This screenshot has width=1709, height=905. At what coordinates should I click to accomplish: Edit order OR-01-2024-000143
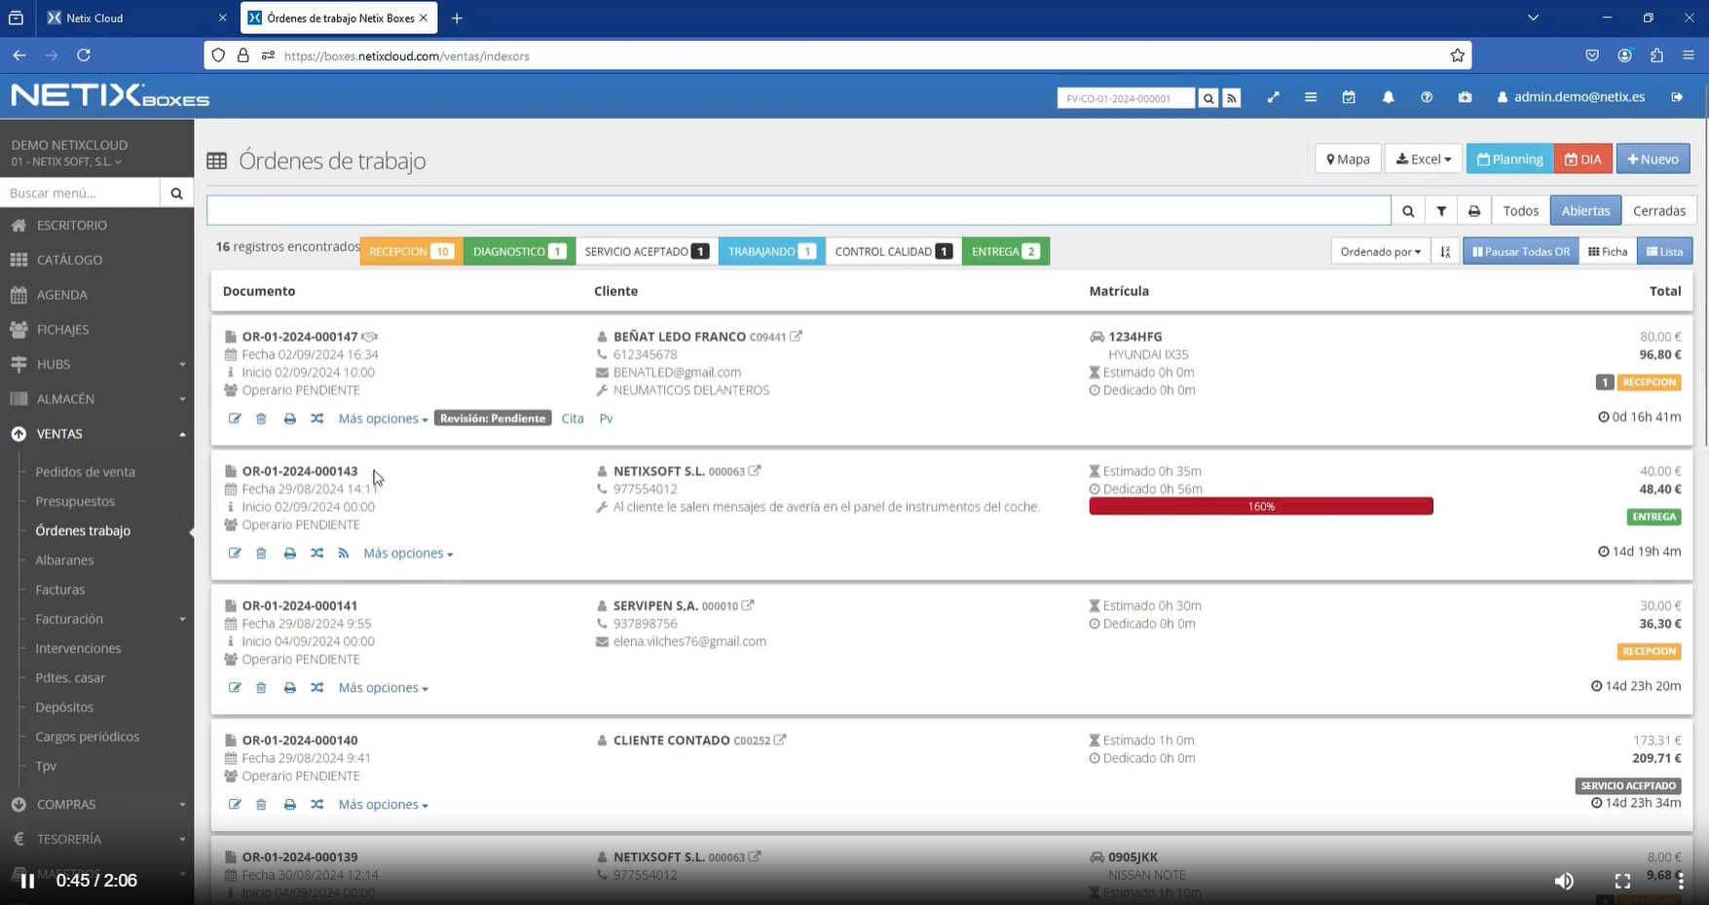click(x=235, y=553)
